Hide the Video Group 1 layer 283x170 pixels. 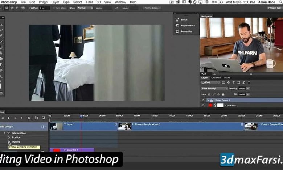point(203,100)
